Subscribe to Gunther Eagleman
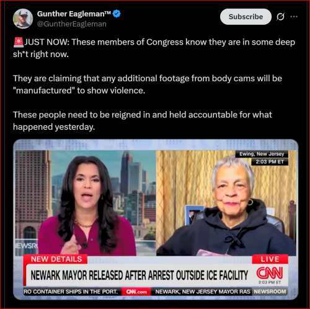This screenshot has width=310, height=309. pyautogui.click(x=246, y=17)
